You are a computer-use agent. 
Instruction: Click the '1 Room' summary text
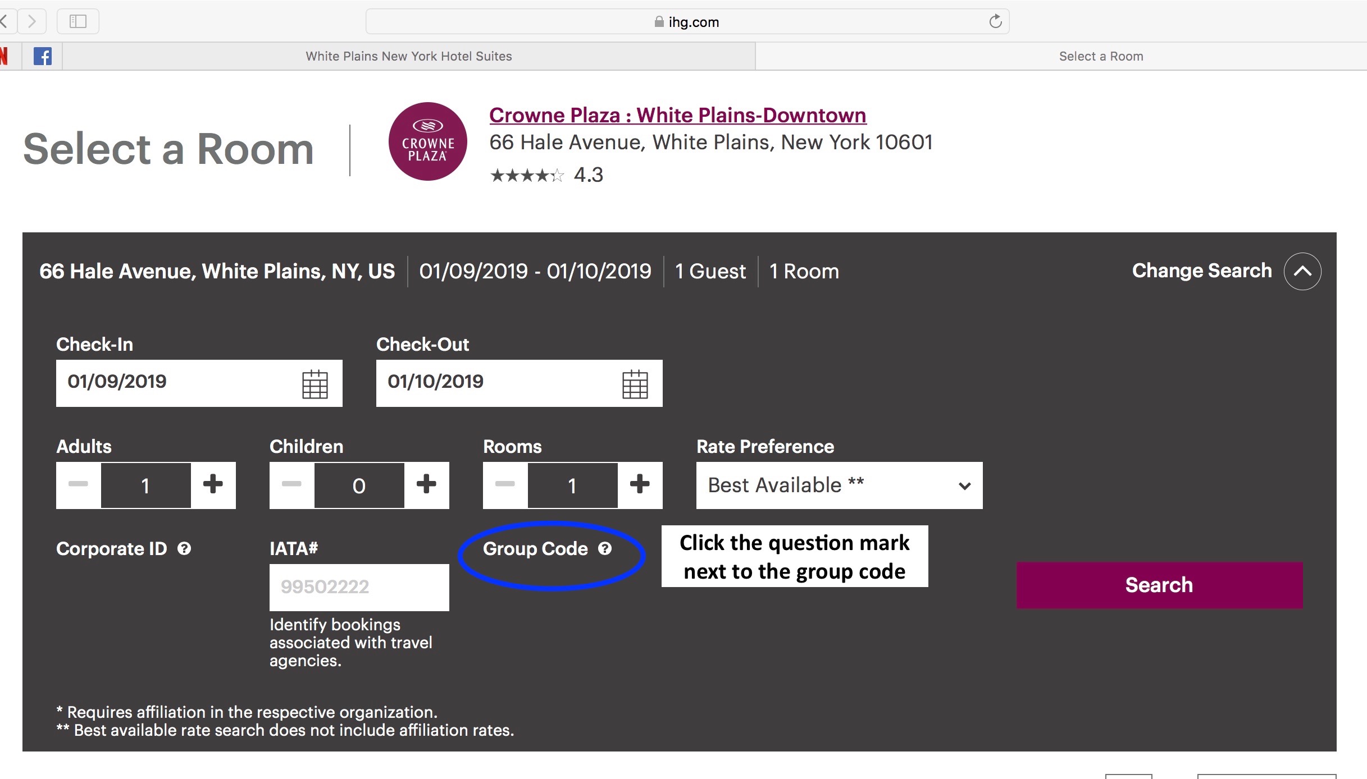click(x=804, y=271)
